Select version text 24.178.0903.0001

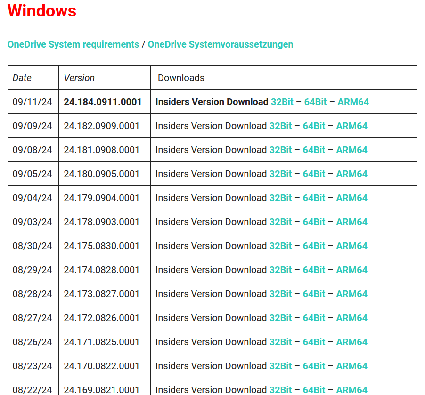pyautogui.click(x=102, y=222)
